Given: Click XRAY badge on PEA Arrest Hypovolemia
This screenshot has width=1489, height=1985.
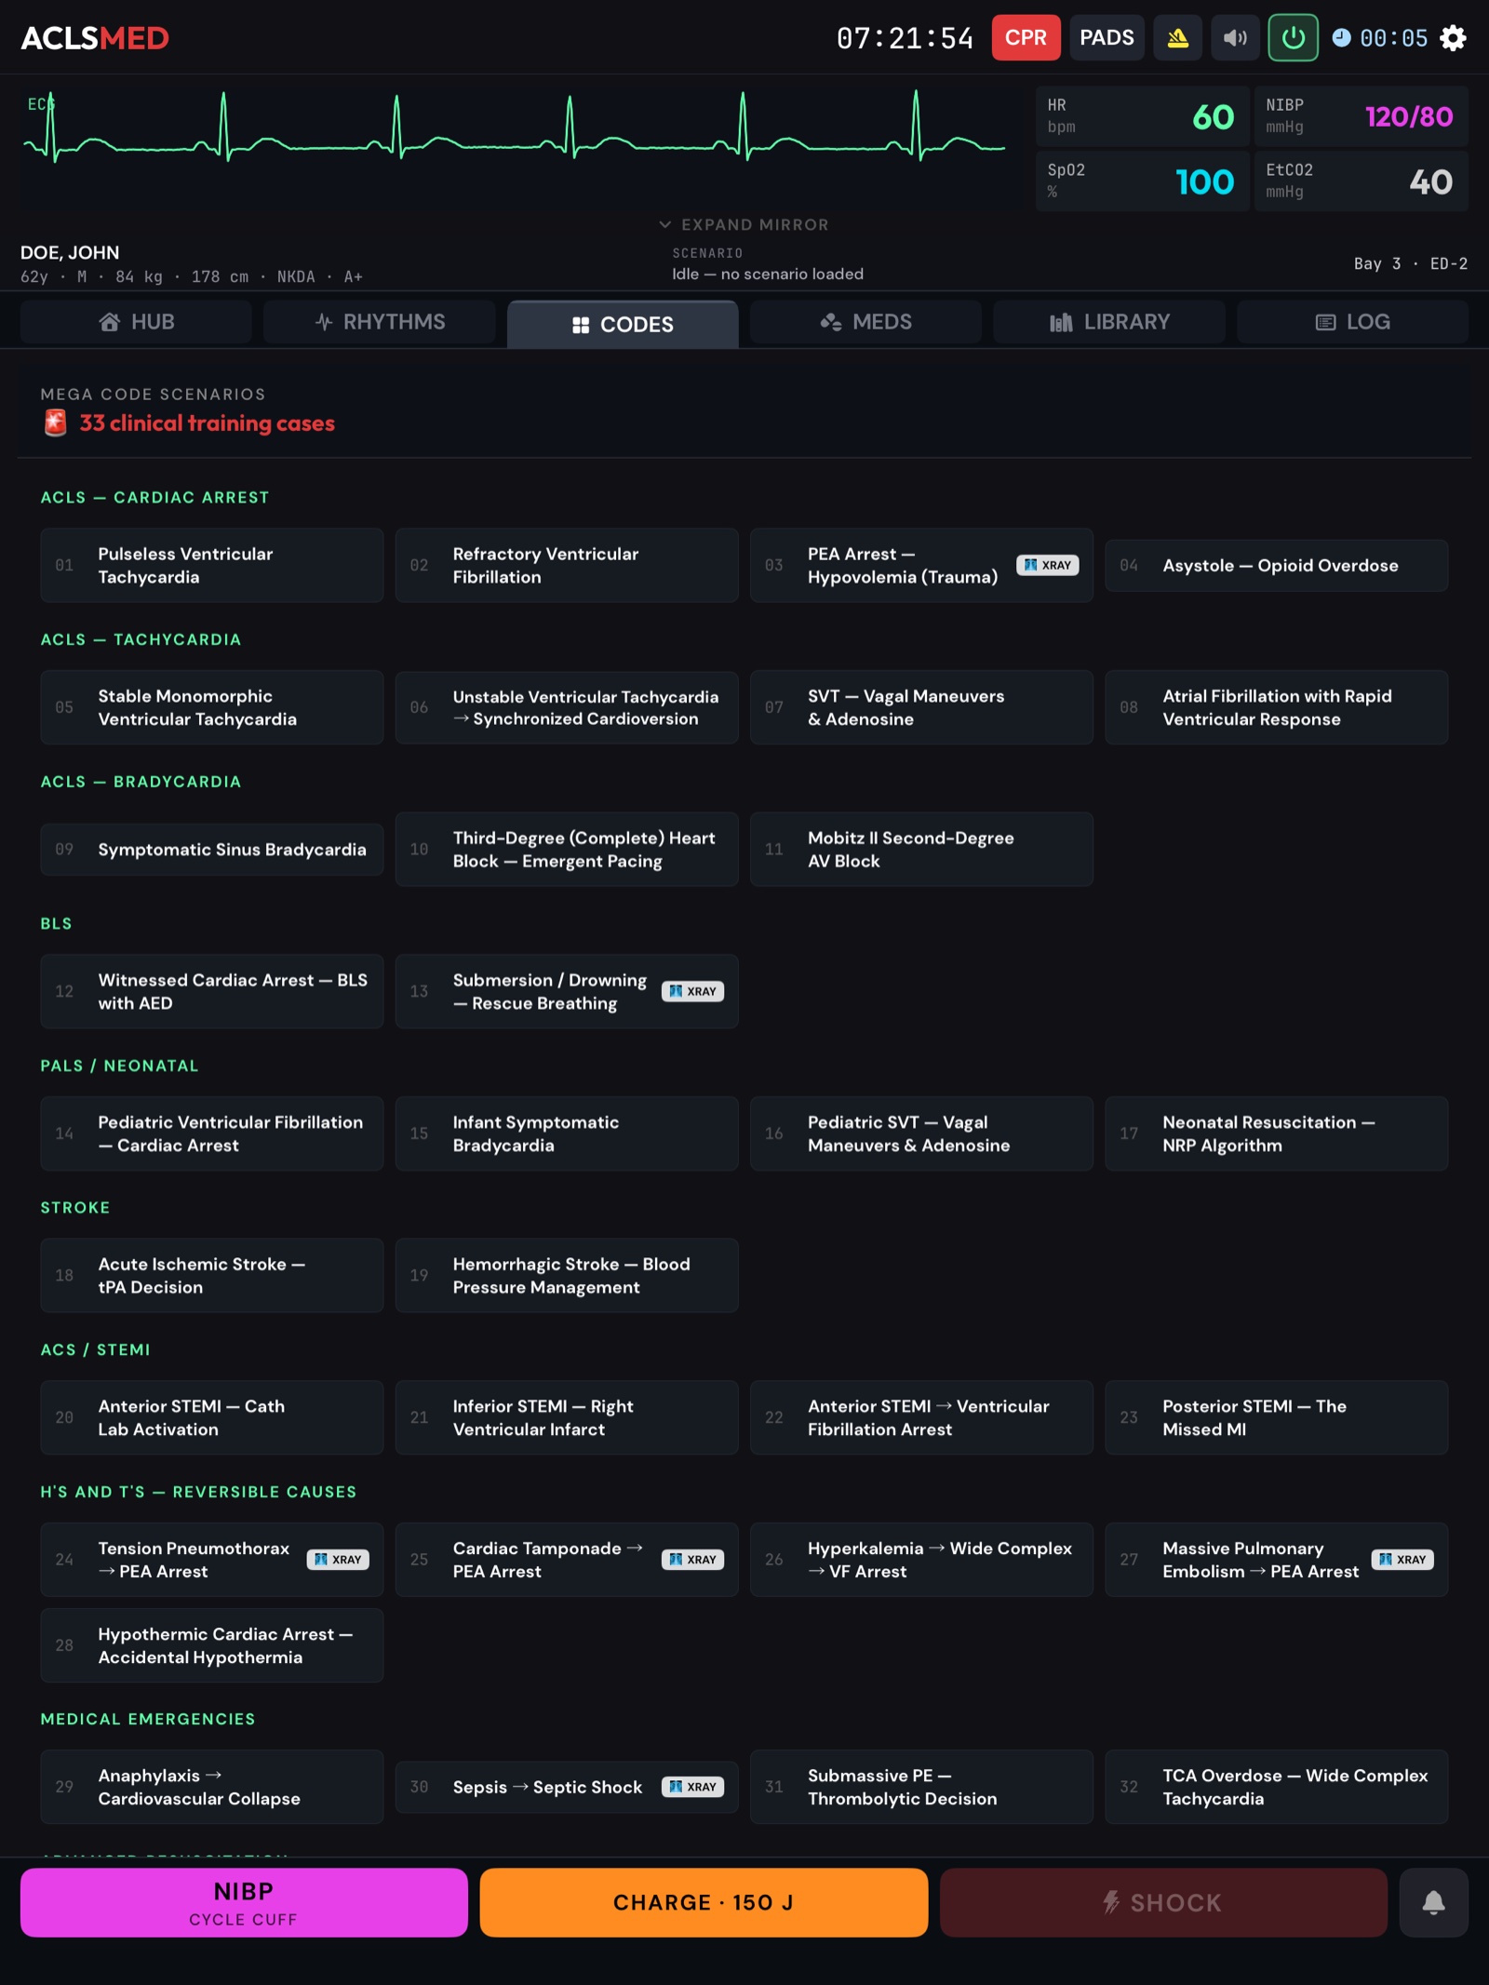Looking at the screenshot, I should coord(1048,565).
